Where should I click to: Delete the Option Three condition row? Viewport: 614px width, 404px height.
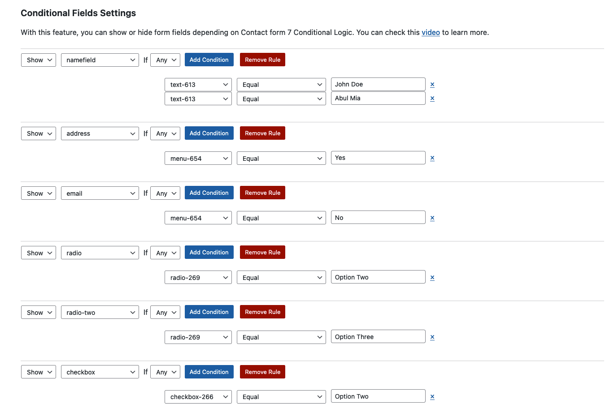coord(432,337)
